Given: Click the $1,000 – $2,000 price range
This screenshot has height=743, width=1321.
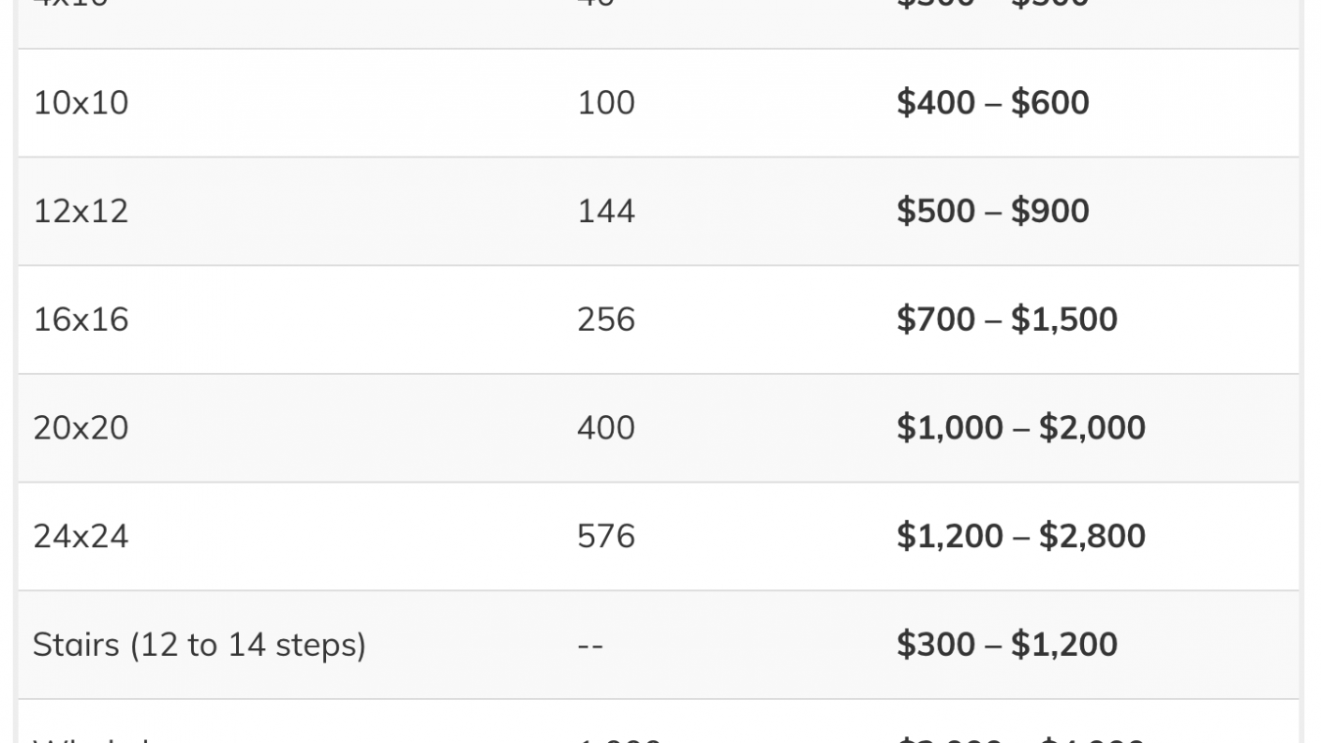Looking at the screenshot, I should [x=1020, y=427].
